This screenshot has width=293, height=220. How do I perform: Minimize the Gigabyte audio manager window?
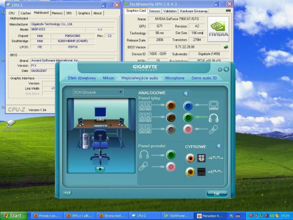coord(220,70)
